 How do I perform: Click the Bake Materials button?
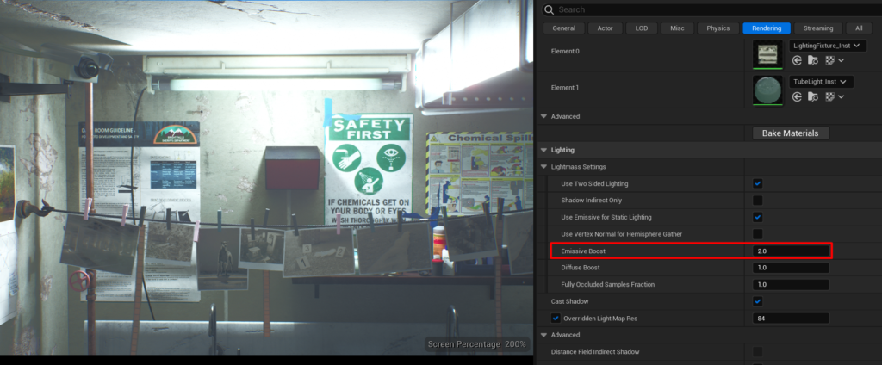pos(791,133)
